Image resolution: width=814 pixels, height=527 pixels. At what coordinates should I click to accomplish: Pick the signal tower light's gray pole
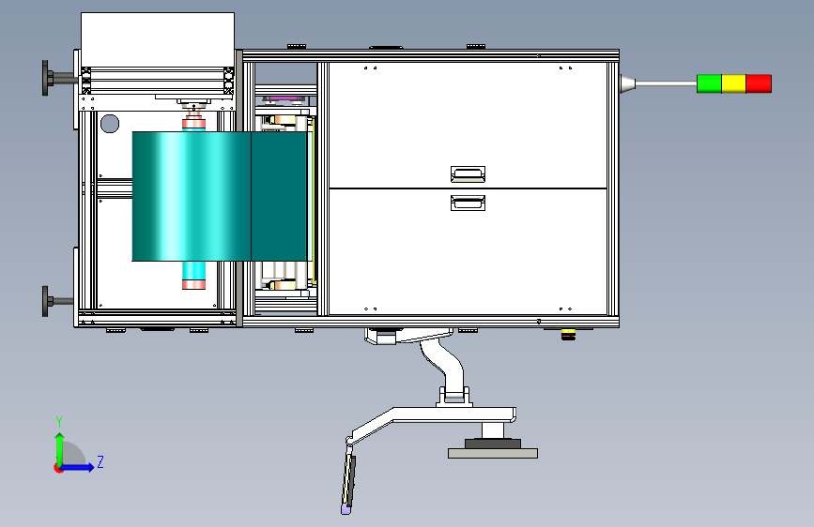666,83
